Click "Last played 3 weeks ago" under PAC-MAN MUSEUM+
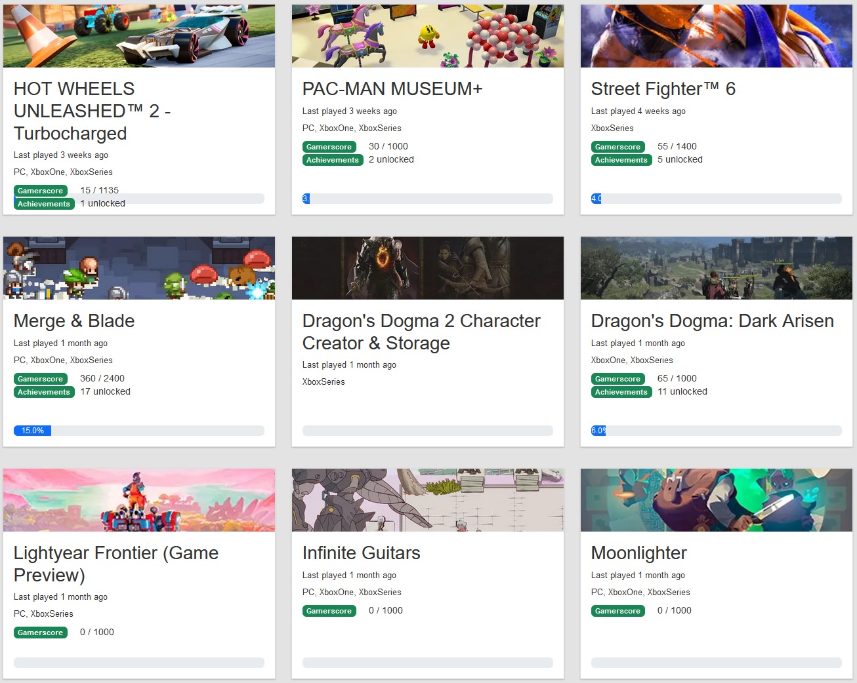This screenshot has height=683, width=857. (350, 111)
